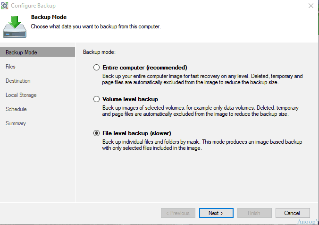Go to the Destination wizard step
The height and width of the screenshot is (225, 319).
pos(18,81)
